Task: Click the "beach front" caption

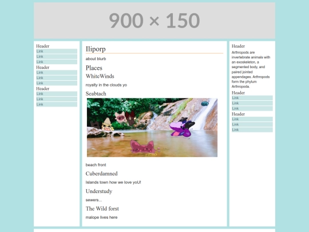Action: [96, 165]
